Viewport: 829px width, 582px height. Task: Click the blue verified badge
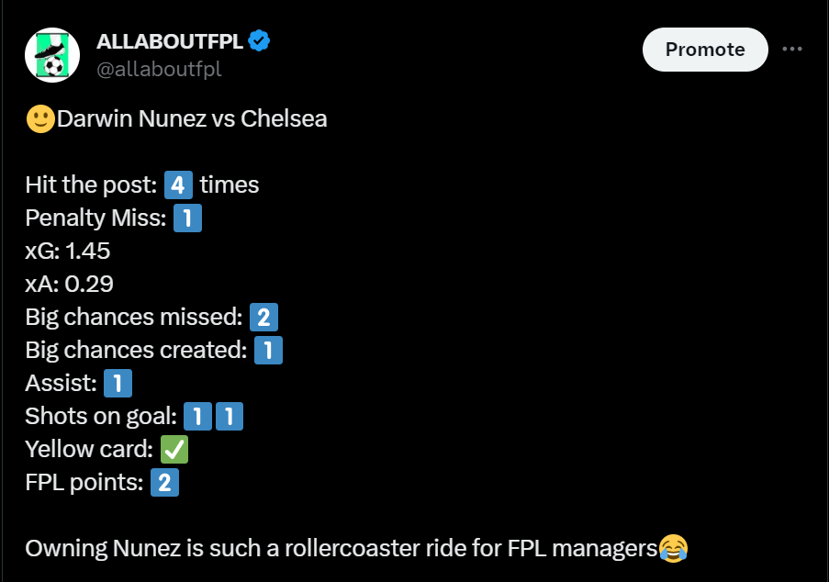260,41
